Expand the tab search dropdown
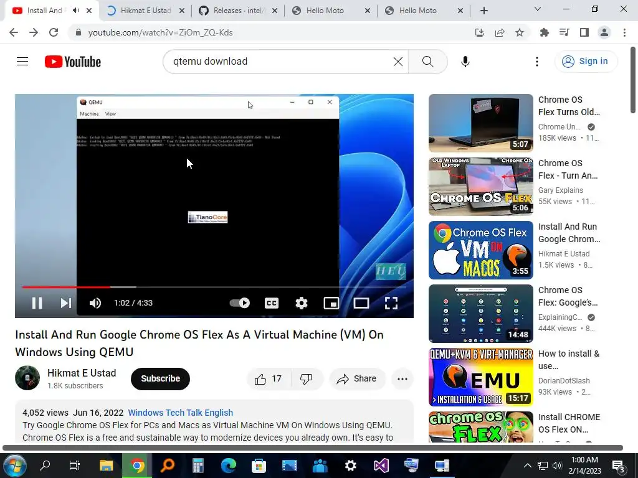The width and height of the screenshot is (638, 478). 538,9
